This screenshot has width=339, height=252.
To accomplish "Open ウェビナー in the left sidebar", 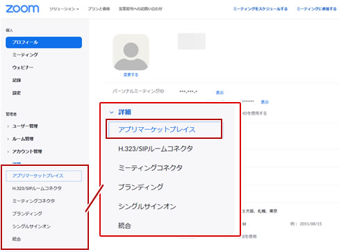I will tap(23, 67).
